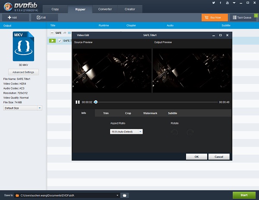Click the File Name: SAFE.Title1 text
The height and width of the screenshot is (200, 259).
click(17, 79)
